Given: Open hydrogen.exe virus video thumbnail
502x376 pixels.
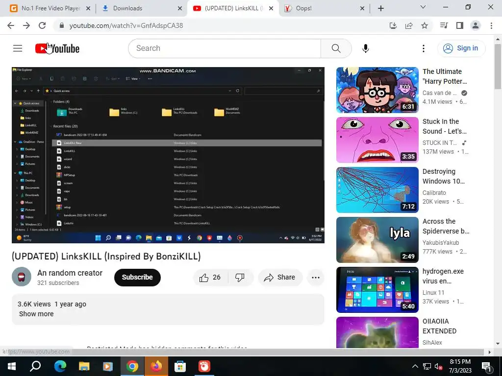Looking at the screenshot, I should [x=377, y=290].
